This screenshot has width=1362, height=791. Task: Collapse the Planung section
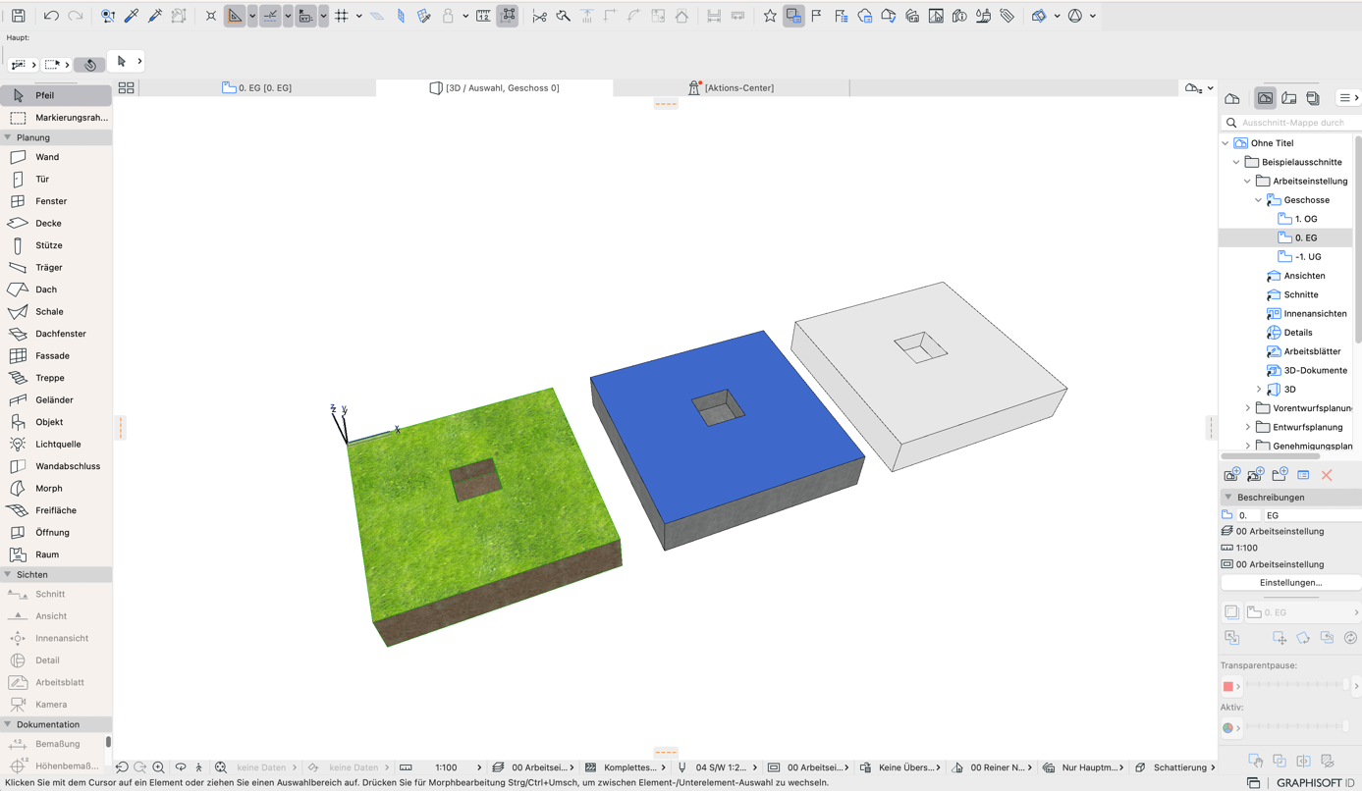coord(8,137)
